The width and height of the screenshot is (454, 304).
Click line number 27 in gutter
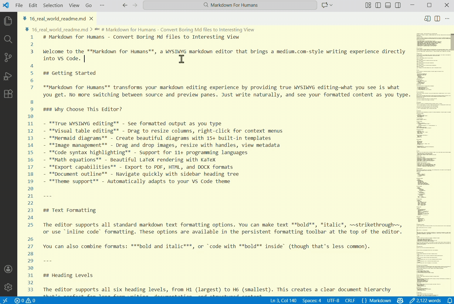pos(30,246)
